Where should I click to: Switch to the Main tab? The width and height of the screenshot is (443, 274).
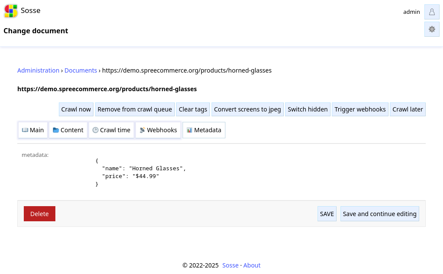33,130
